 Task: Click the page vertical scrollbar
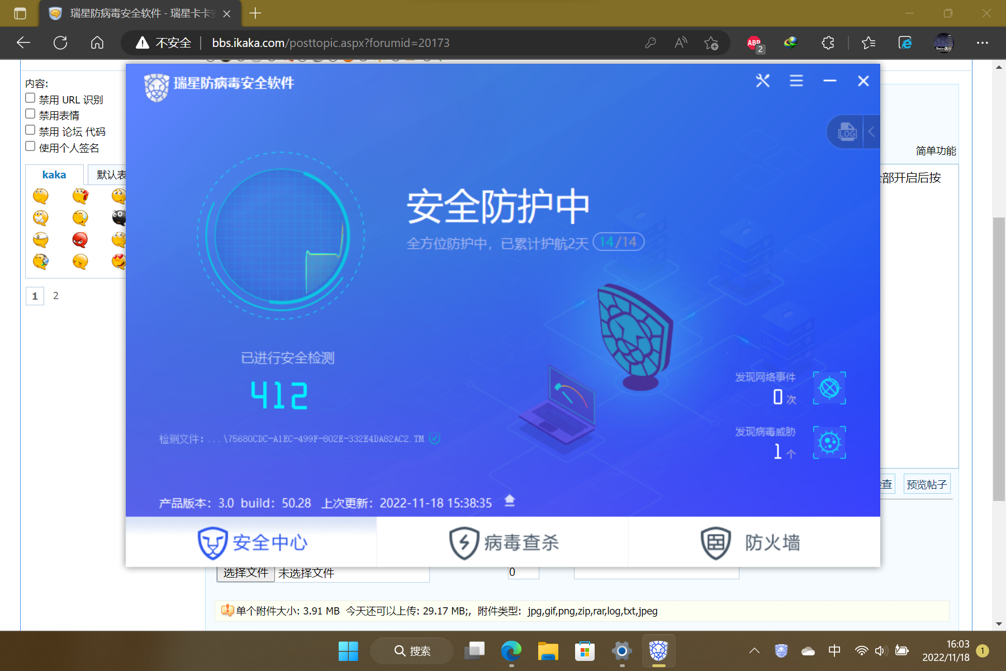999,358
